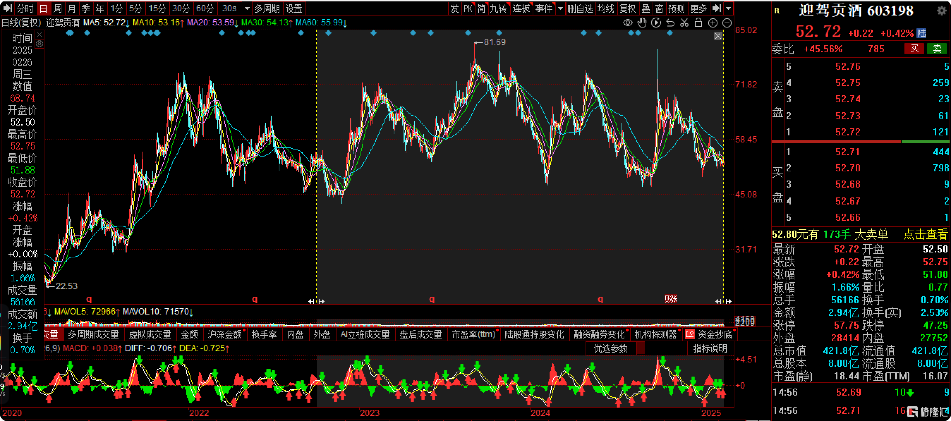The height and width of the screenshot is (421, 951).
Task: Open 多周期 multi-period view
Action: [x=267, y=8]
